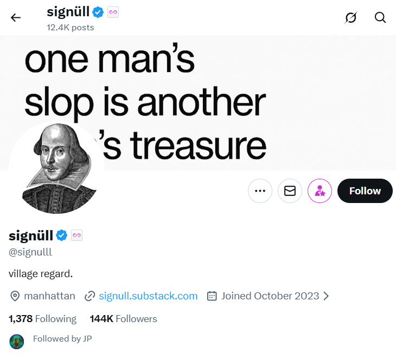Image resolution: width=396 pixels, height=360 pixels.
Task: Click the search magnifier icon
Action: pos(380,17)
